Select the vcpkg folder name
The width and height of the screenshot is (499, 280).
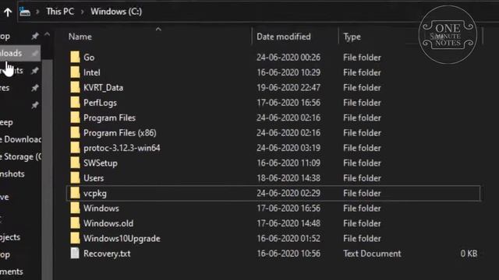point(95,194)
